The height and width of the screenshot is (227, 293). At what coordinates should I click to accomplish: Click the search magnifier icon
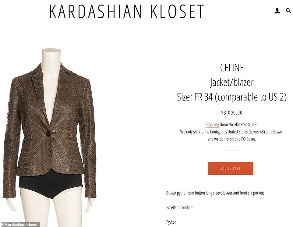tap(288, 11)
